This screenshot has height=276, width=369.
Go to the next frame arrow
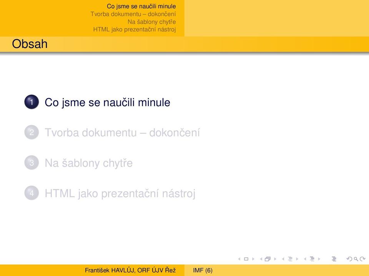pos(275,259)
